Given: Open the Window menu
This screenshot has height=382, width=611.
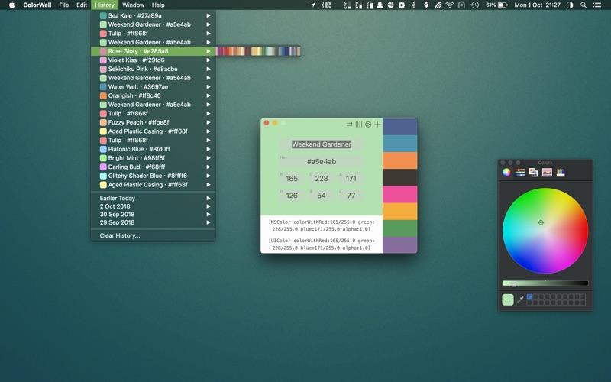Looking at the screenshot, I should (x=133, y=5).
